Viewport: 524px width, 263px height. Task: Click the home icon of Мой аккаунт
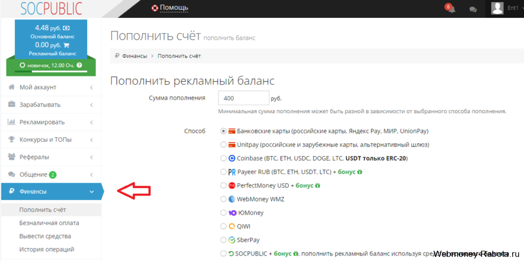click(x=11, y=87)
